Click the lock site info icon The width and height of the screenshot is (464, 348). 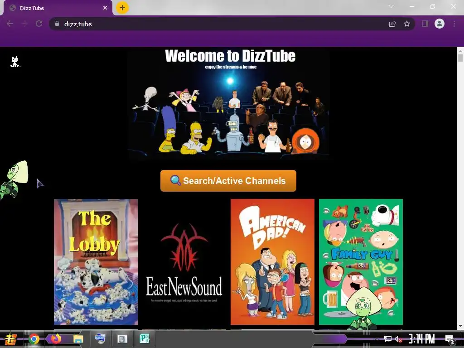(57, 24)
